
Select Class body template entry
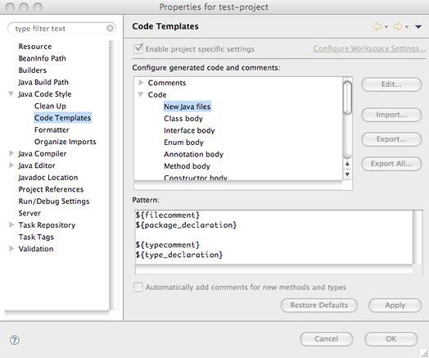[x=183, y=119]
